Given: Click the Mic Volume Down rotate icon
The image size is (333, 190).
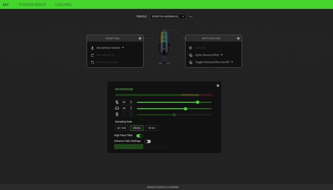Looking at the screenshot, I should point(92,62).
